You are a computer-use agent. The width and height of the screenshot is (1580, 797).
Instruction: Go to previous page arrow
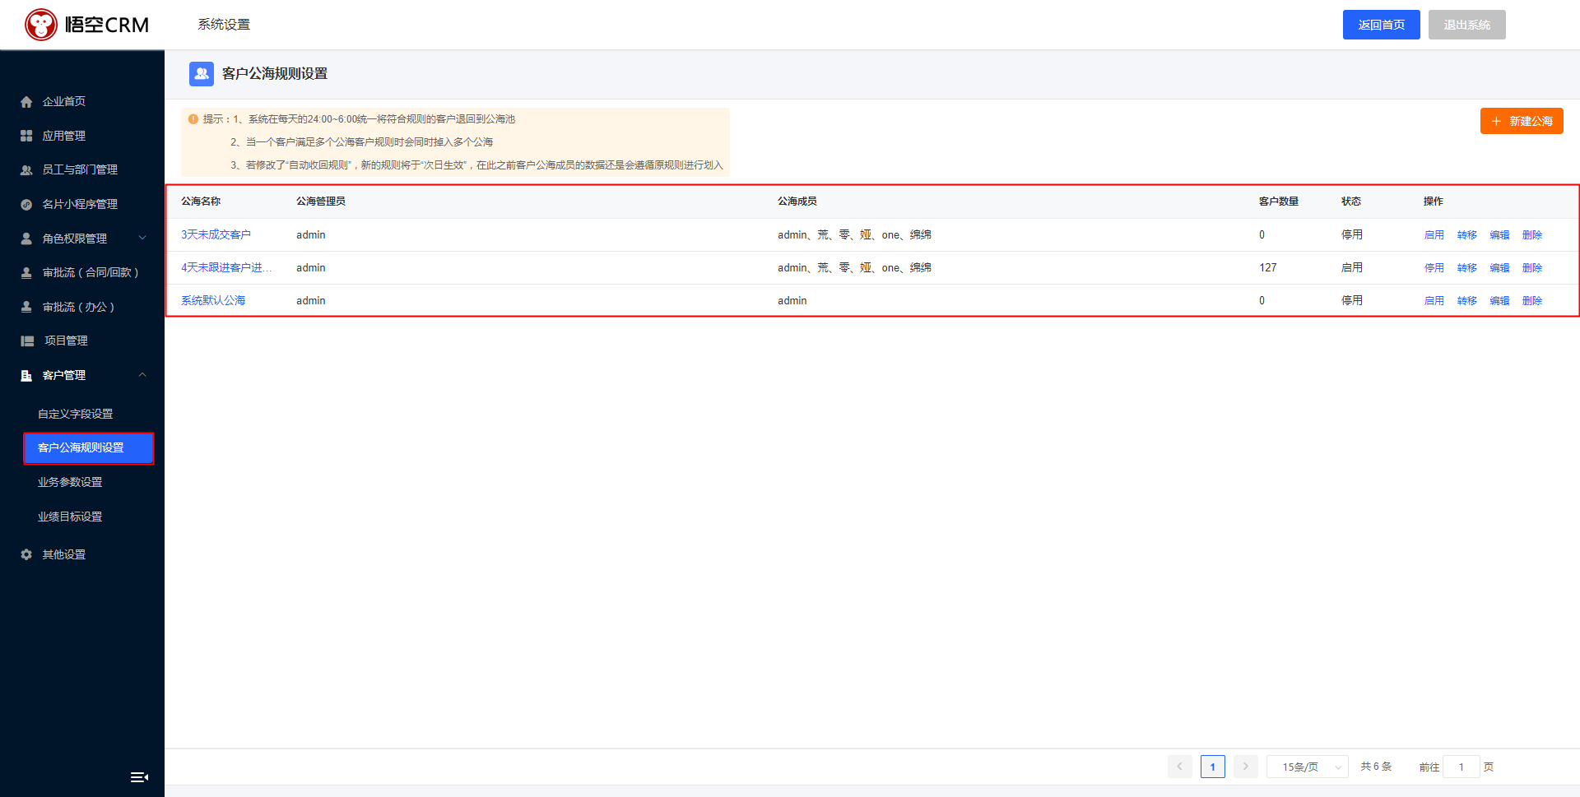click(x=1179, y=767)
